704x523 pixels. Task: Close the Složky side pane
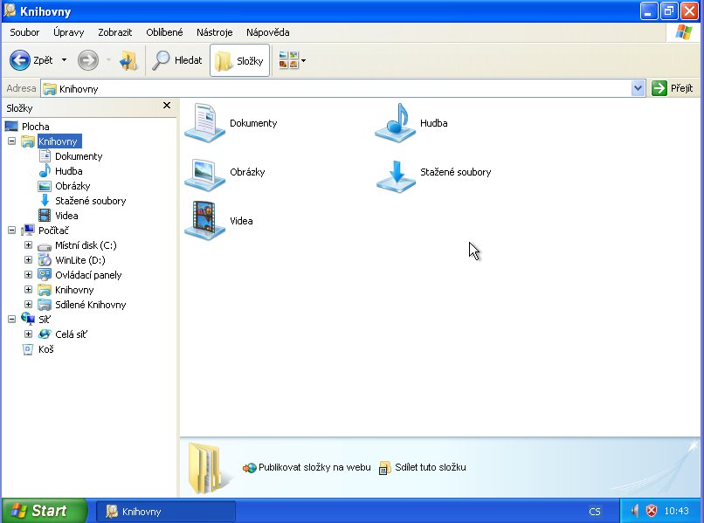pos(167,106)
